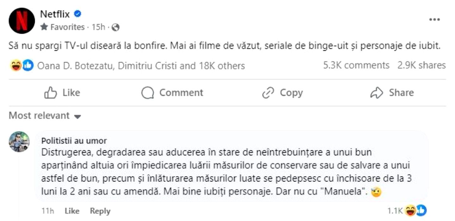Screen dimensions: 455x221
Task: Click the Share arrow icon
Action: 376,93
